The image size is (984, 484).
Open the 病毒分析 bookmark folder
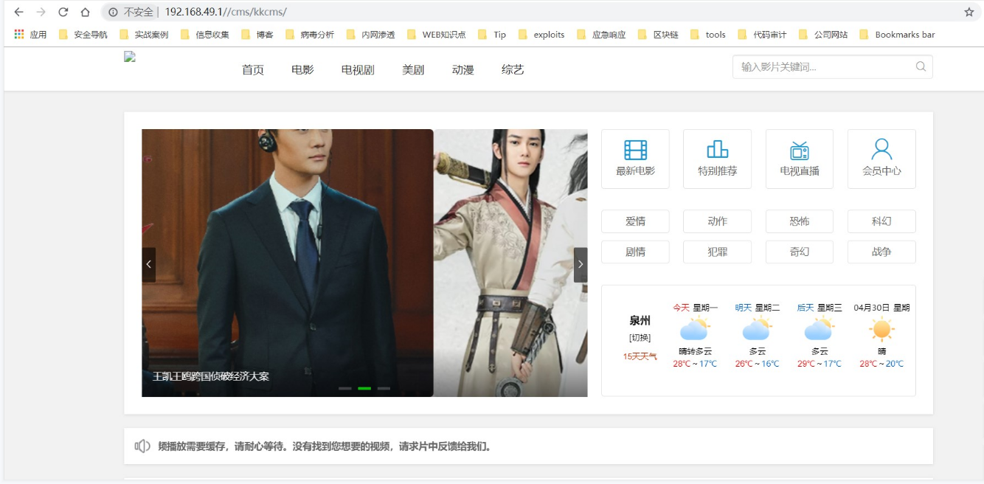pos(310,35)
